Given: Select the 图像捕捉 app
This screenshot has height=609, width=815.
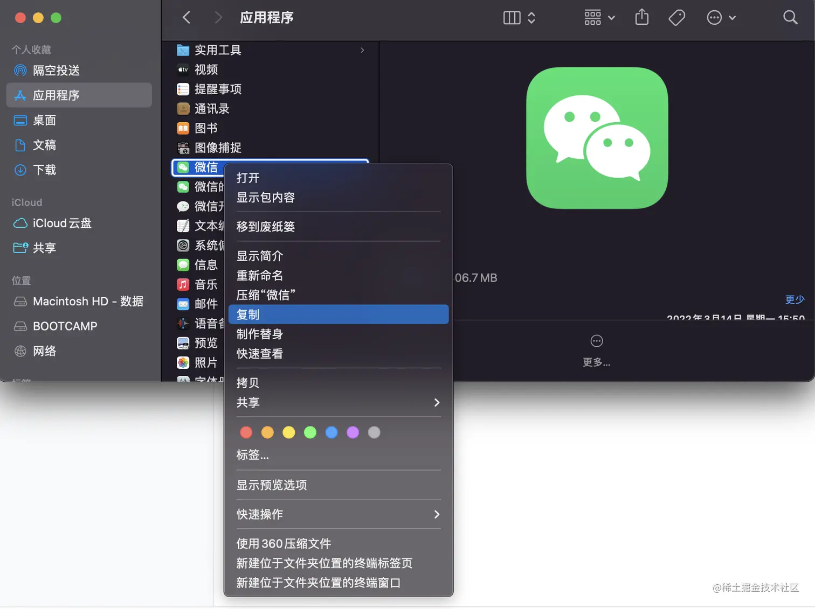Looking at the screenshot, I should pyautogui.click(x=270, y=148).
